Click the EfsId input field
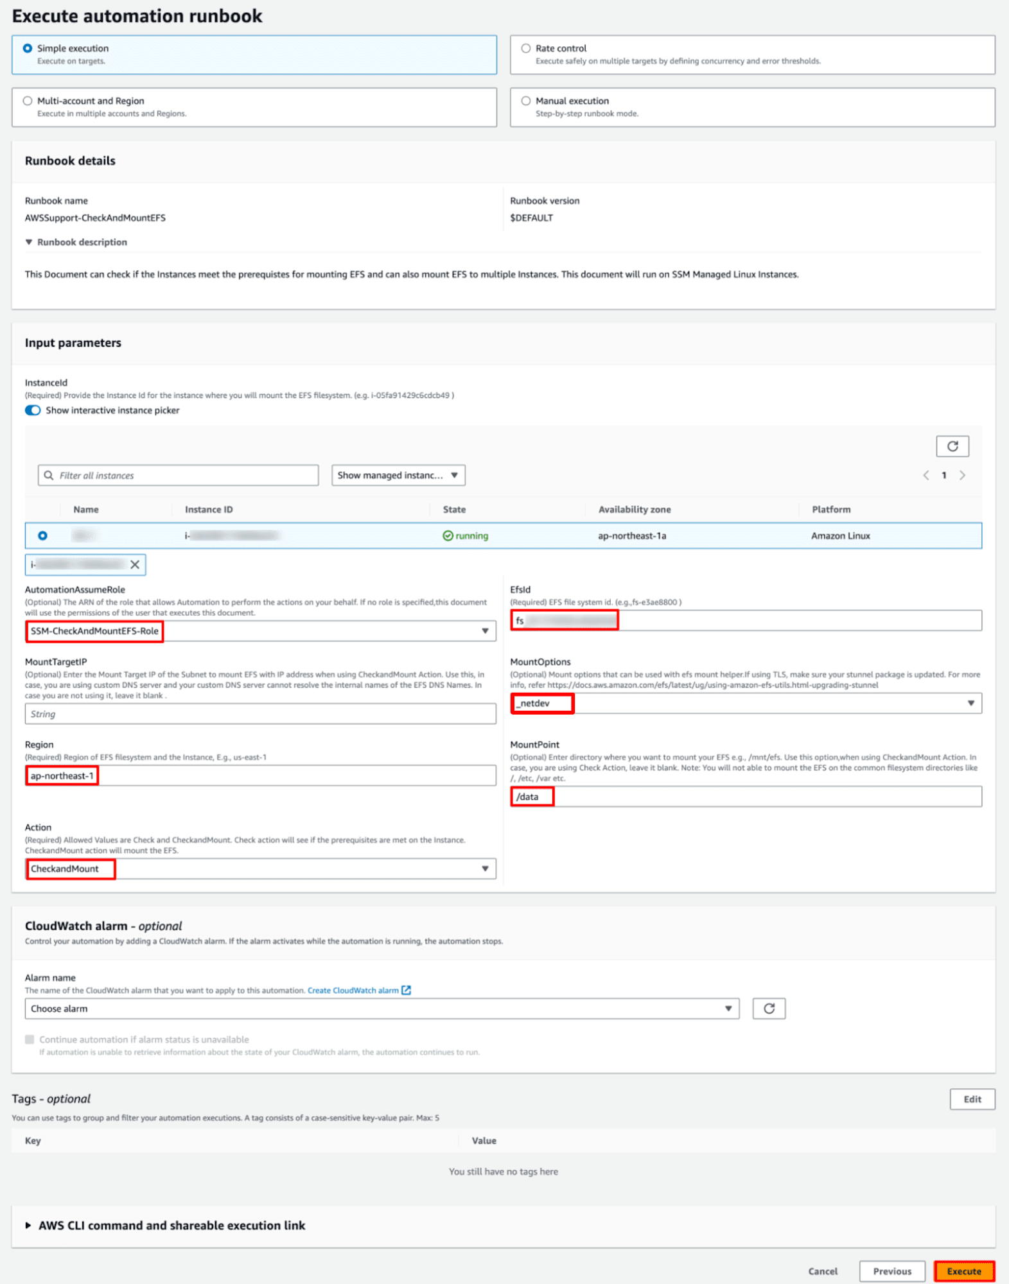1009x1284 pixels. pos(746,621)
